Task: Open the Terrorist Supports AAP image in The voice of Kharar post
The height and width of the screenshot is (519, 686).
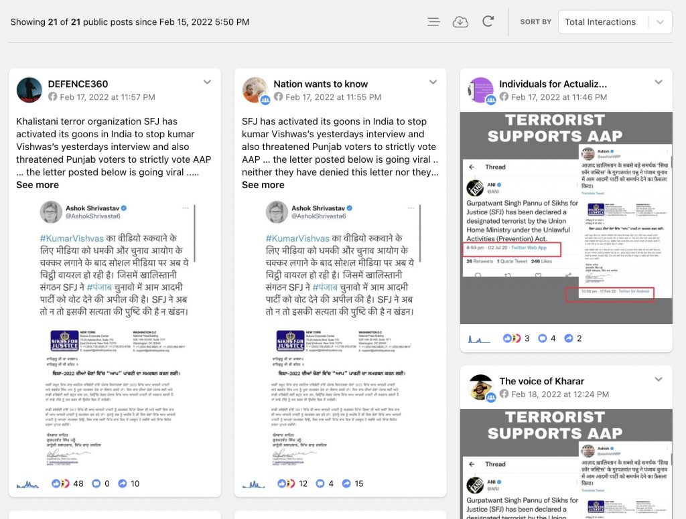Action: coord(566,464)
